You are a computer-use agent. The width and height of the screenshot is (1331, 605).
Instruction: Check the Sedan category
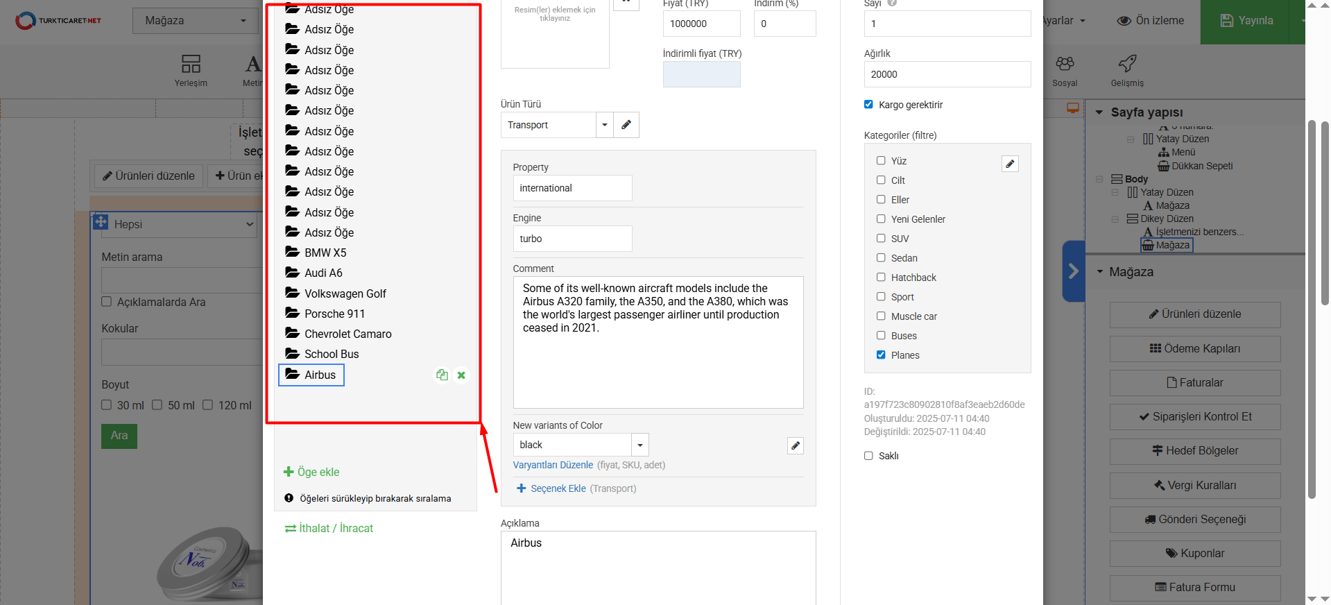click(881, 257)
